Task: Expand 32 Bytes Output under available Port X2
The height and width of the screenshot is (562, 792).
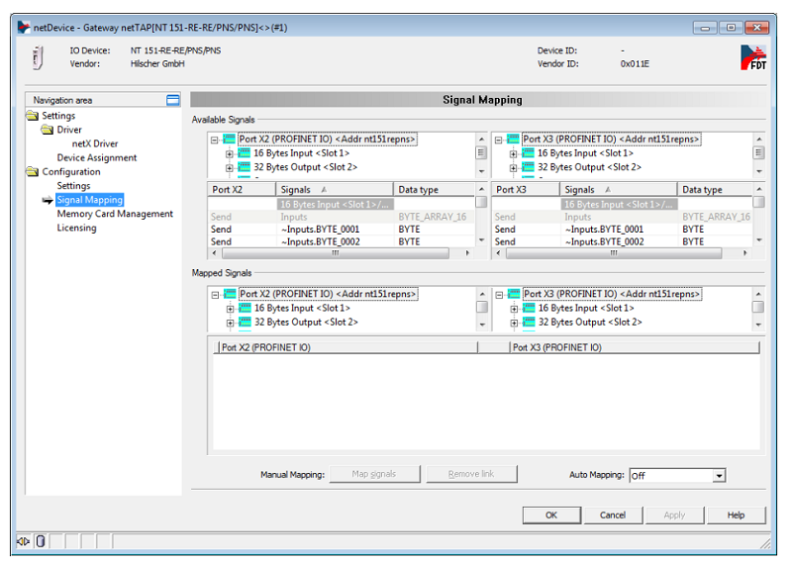Action: coord(230,168)
